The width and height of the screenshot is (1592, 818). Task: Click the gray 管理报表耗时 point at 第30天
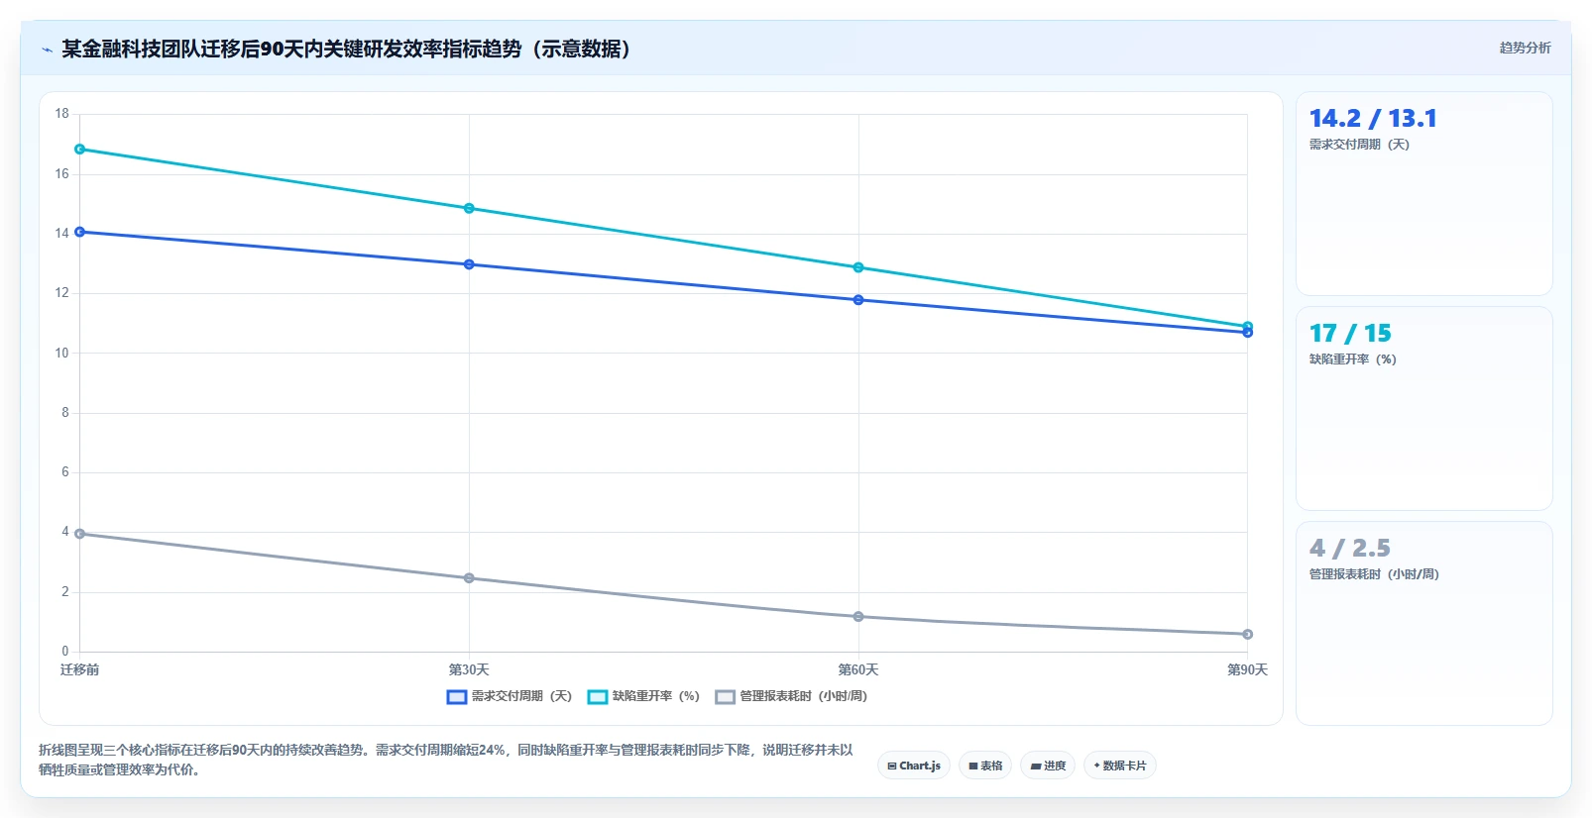point(469,578)
